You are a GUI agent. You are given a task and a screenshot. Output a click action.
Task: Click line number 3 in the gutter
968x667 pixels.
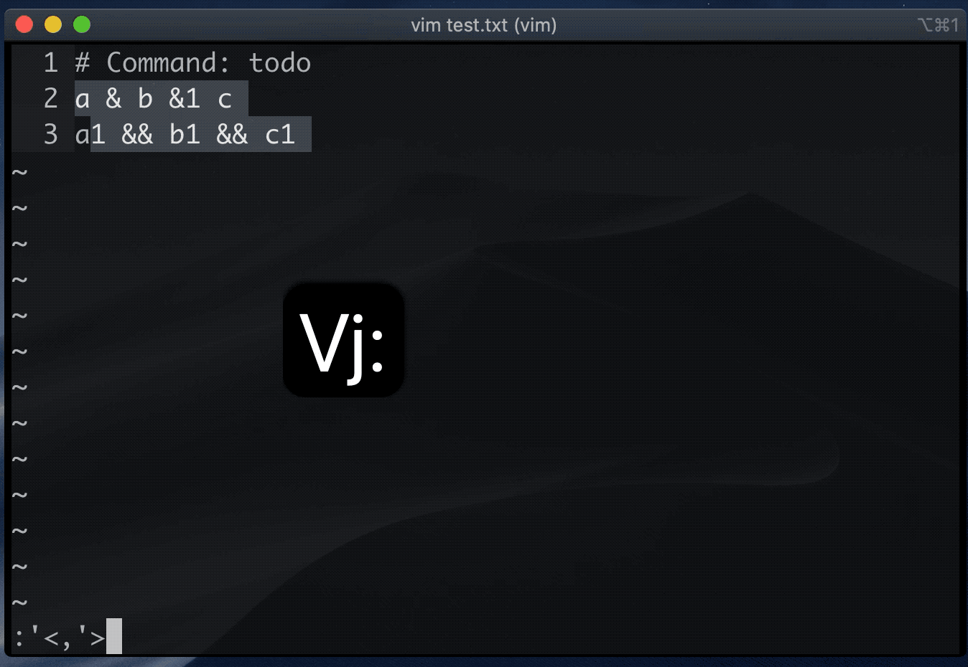tap(50, 135)
